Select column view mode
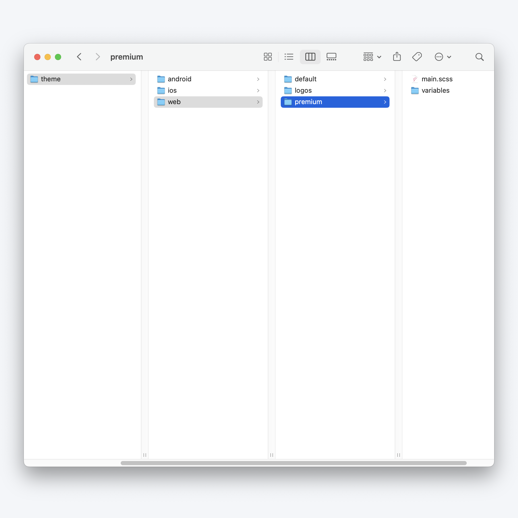 pyautogui.click(x=310, y=57)
